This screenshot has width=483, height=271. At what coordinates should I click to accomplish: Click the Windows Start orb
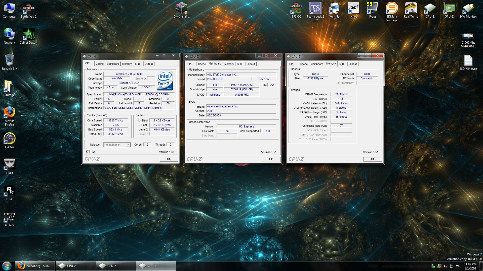(7, 266)
